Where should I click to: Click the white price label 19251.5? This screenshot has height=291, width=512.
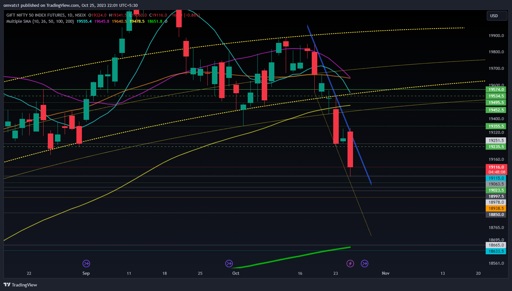[x=496, y=141]
